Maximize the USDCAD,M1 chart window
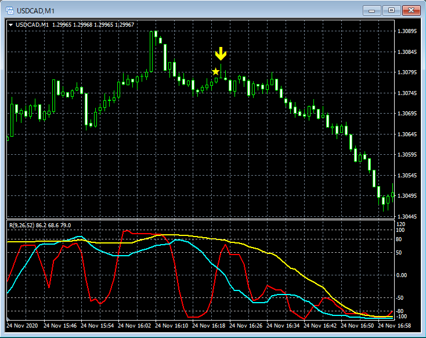The width and height of the screenshot is (426, 338). pyautogui.click(x=392, y=10)
